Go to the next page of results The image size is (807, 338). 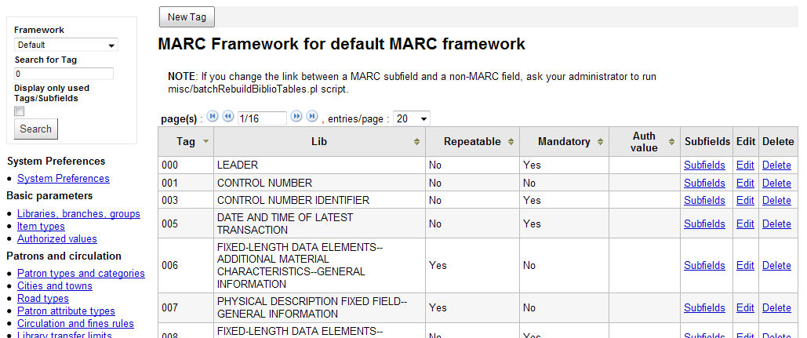click(296, 117)
